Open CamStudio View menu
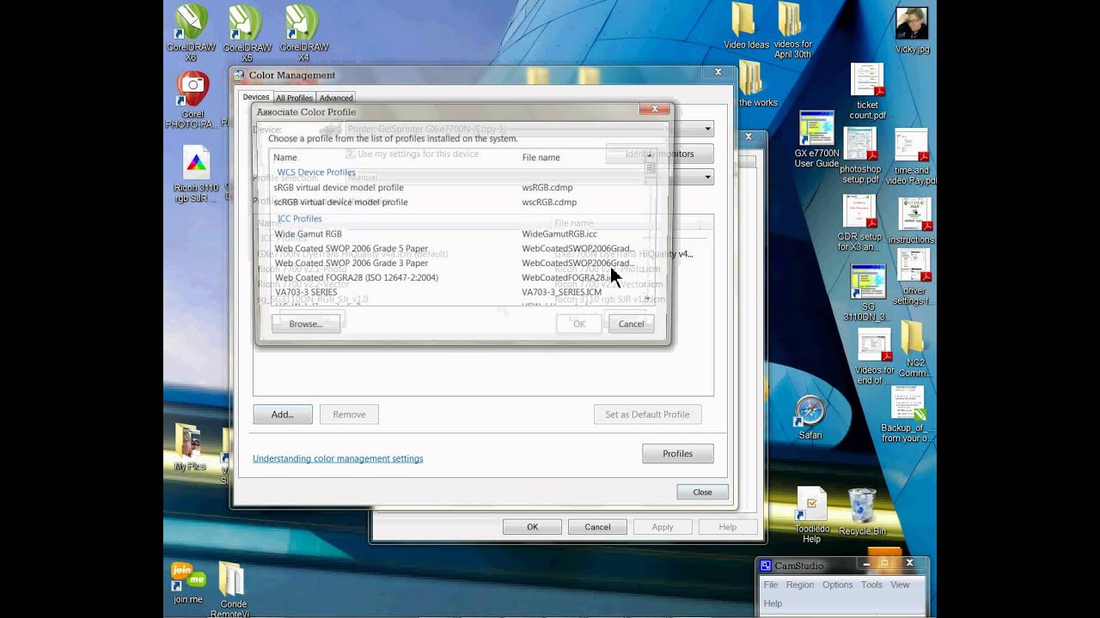1100x618 pixels. (x=900, y=585)
